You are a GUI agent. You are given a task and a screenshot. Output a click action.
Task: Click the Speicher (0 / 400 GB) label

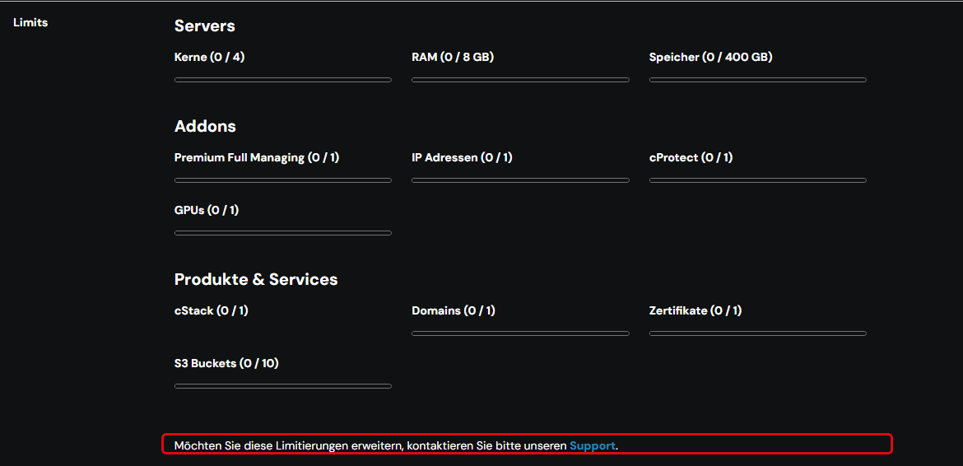(710, 57)
